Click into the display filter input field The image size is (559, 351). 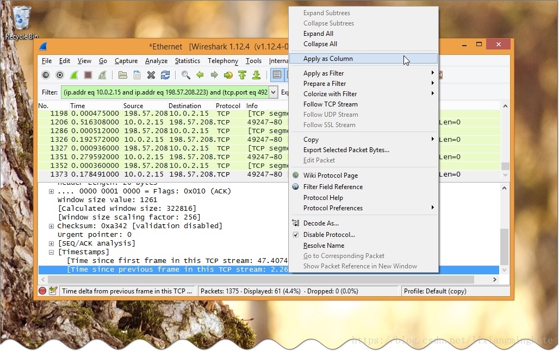[165, 92]
